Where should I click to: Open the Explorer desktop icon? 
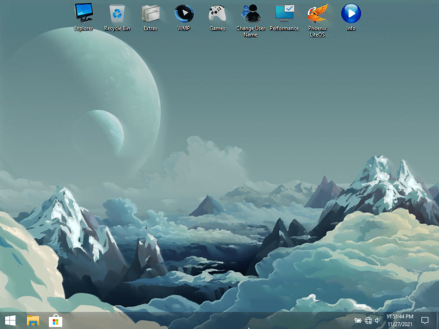(x=84, y=17)
